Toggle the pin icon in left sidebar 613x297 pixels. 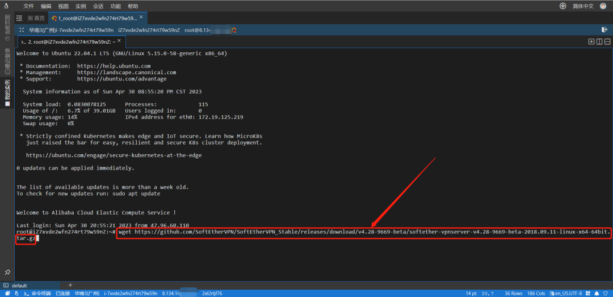[x=7, y=272]
